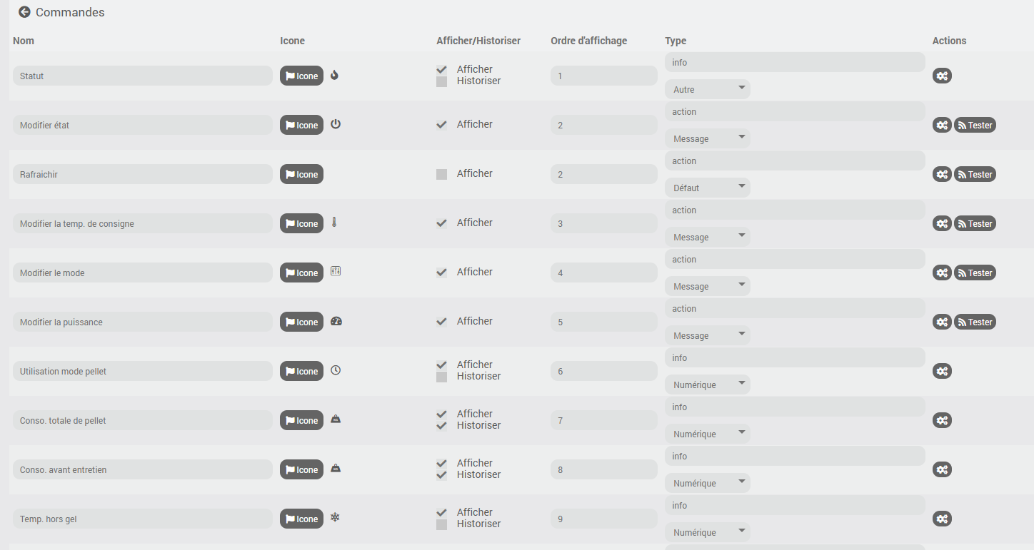Click the Utilisation mode pellet name field
This screenshot has height=550, width=1034.
coord(142,371)
